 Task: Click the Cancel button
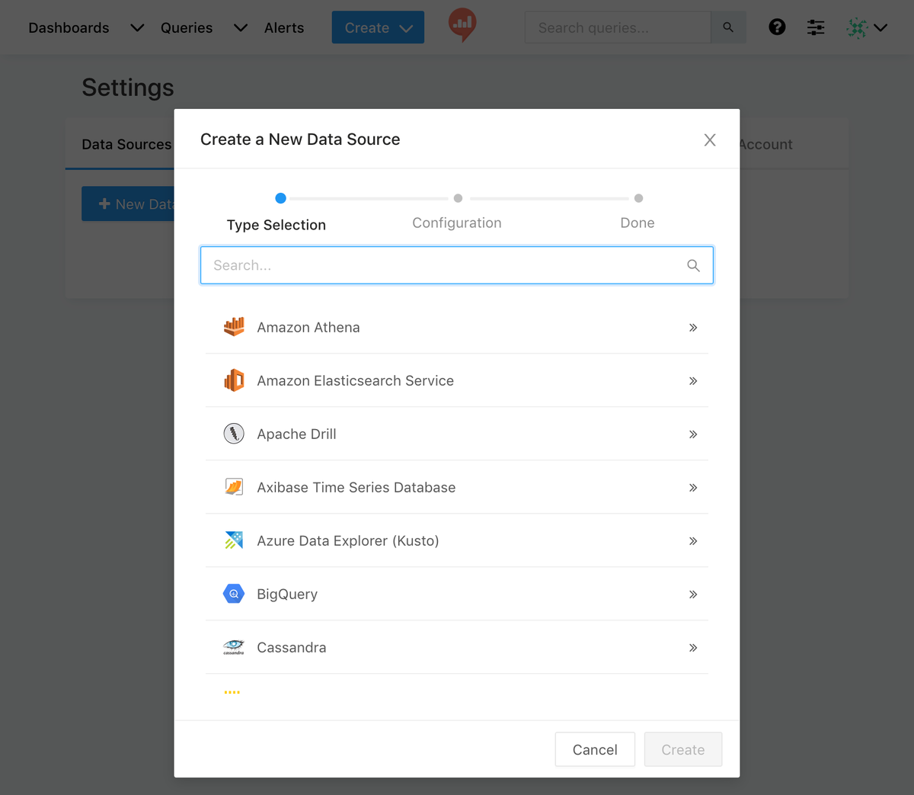click(595, 749)
